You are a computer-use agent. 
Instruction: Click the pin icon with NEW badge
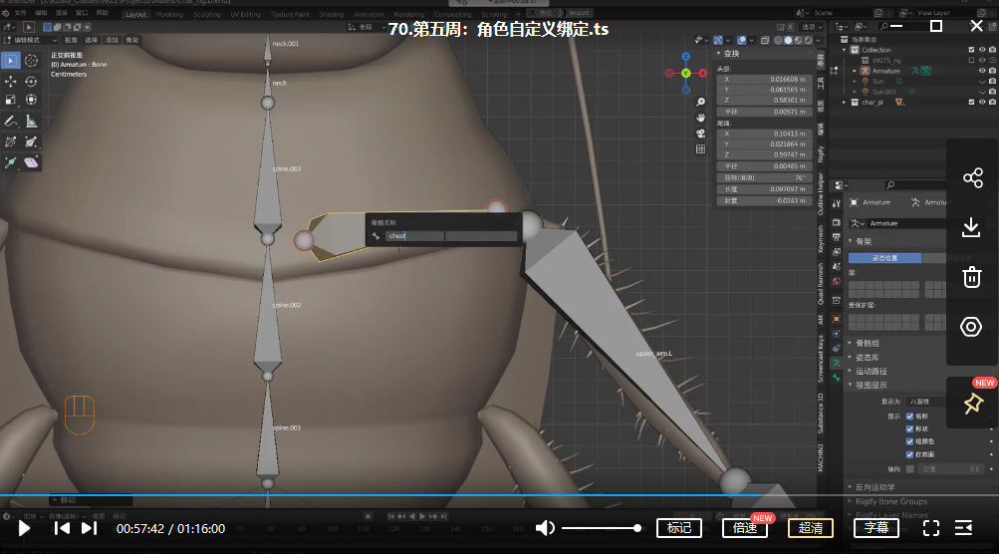[x=972, y=404]
